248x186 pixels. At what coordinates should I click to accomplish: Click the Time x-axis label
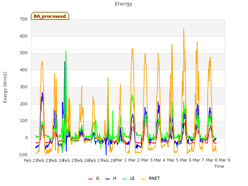coord(219,166)
